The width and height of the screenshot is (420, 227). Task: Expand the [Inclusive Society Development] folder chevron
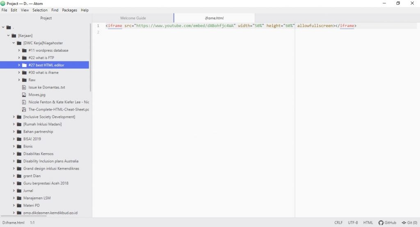tap(14, 117)
